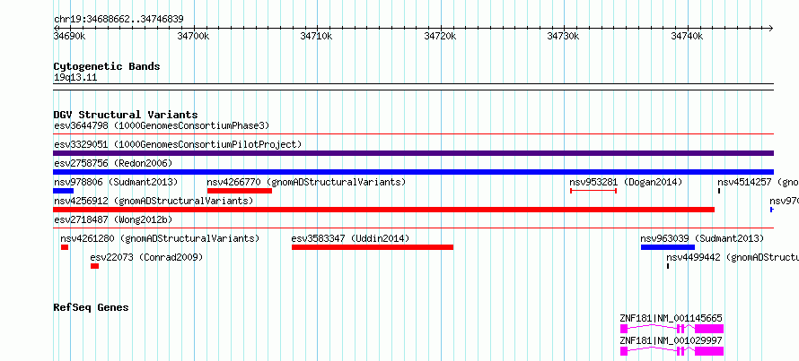Click the 34730k ruler tick label
The width and height of the screenshot is (799, 361).
coord(563,36)
